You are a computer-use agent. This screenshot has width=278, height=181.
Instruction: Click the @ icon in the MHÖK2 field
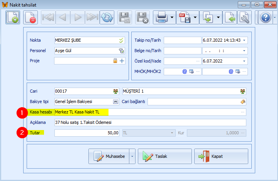(231, 71)
